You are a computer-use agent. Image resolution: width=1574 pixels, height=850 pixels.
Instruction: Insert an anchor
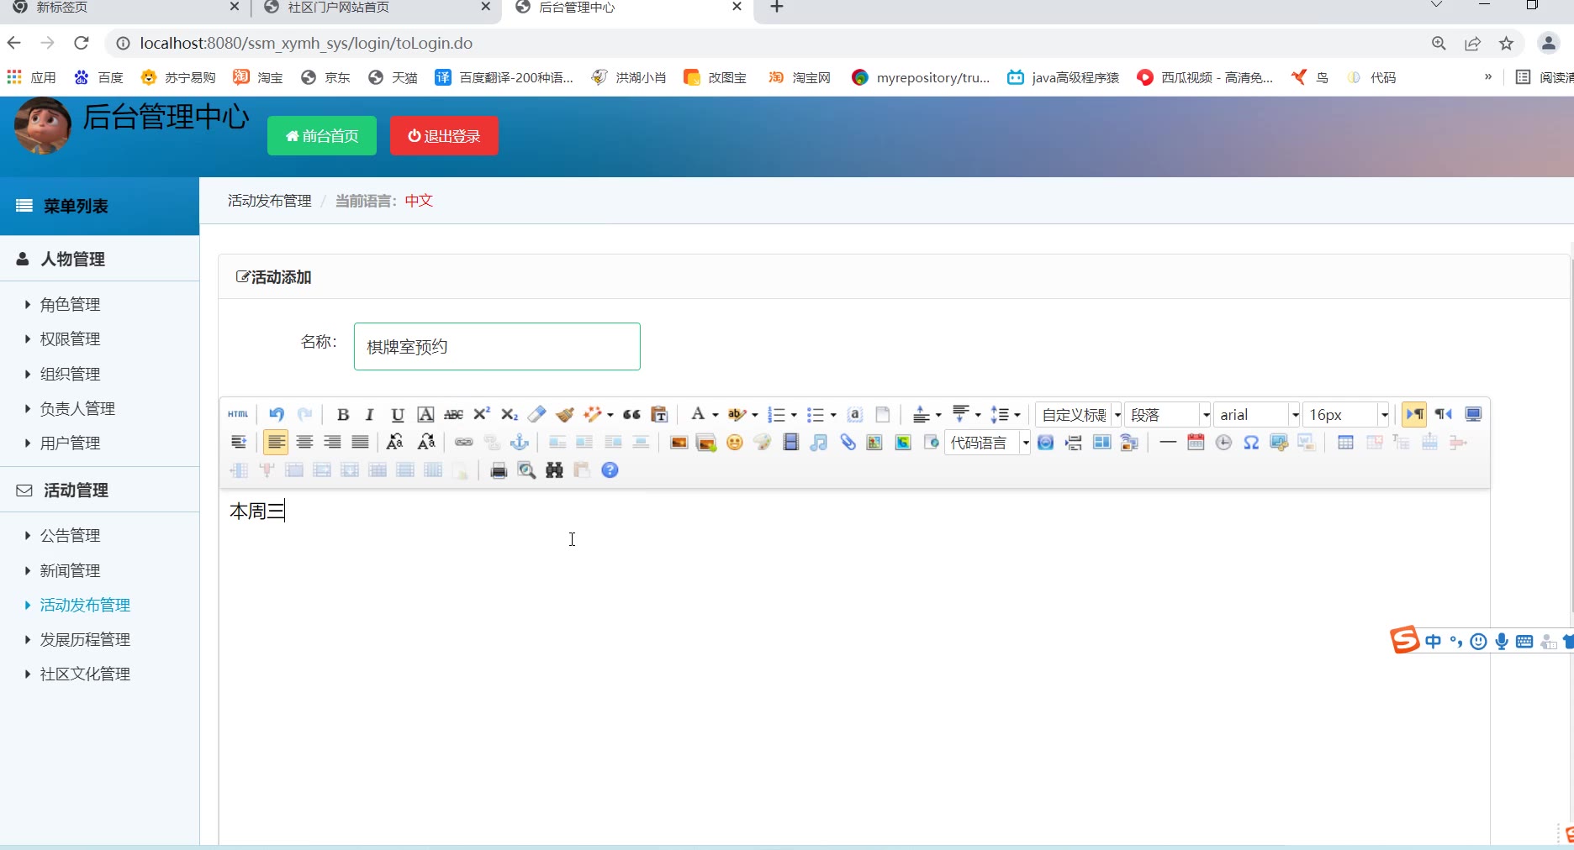click(x=520, y=442)
